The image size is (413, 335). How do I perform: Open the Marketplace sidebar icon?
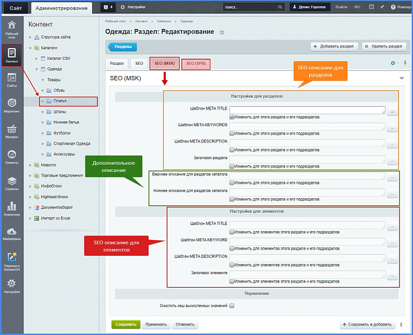pyautogui.click(x=12, y=234)
